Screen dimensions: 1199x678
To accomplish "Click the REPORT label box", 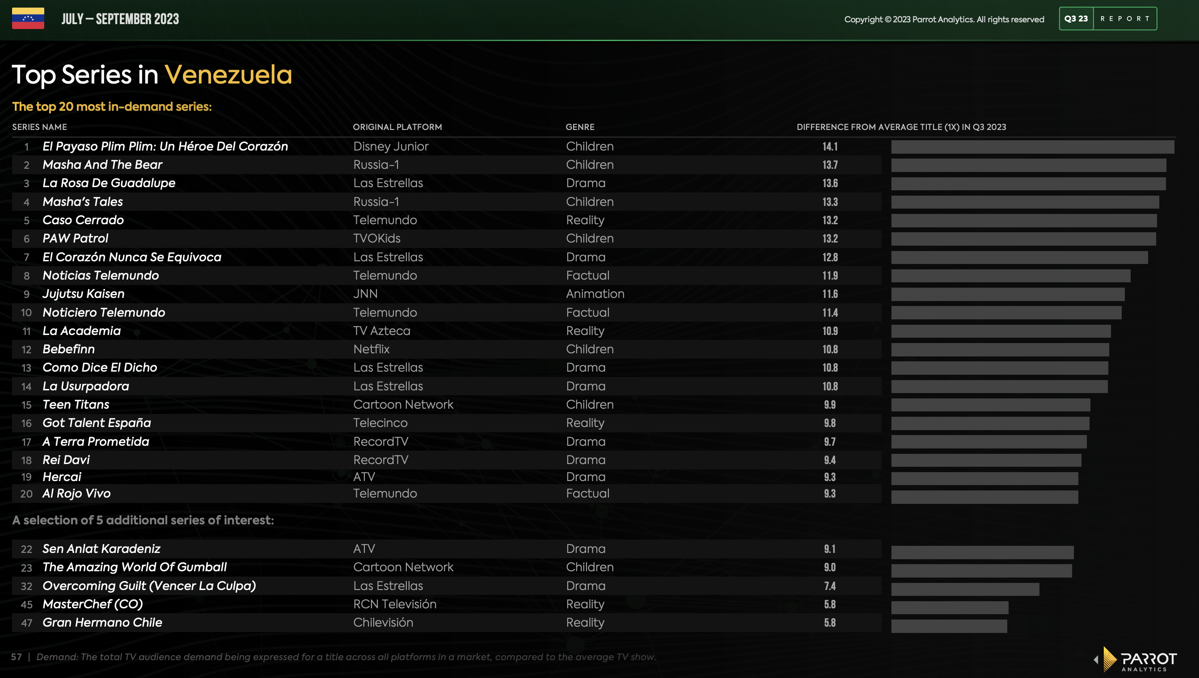I will click(x=1125, y=19).
